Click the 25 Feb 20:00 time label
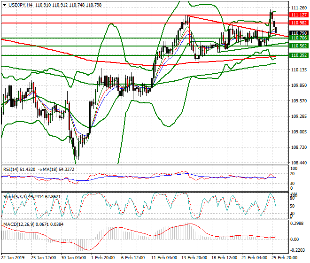Screen dimensions: 310x263 click(285, 258)
